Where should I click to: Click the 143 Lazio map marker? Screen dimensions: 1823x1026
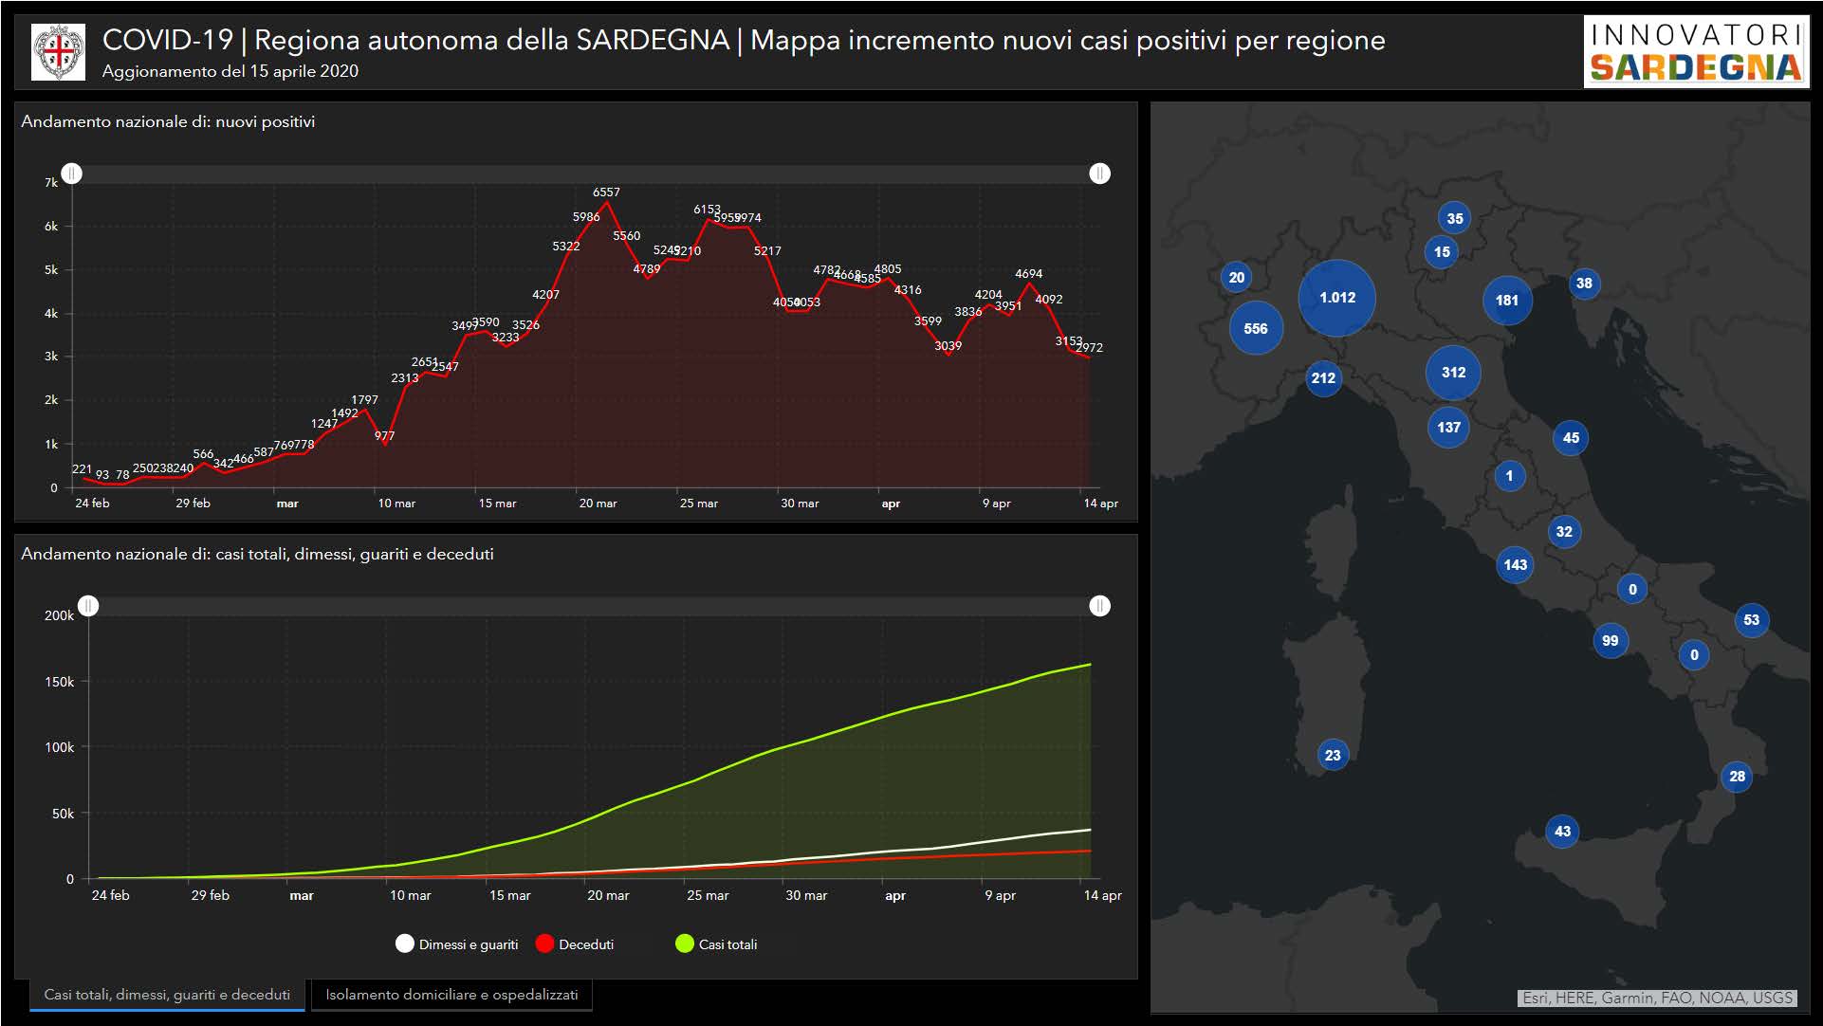[x=1515, y=565]
